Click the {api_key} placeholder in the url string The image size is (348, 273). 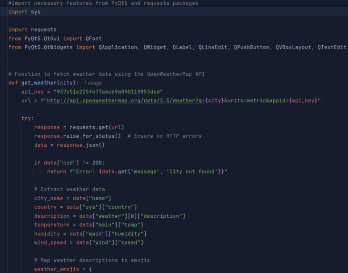click(x=303, y=101)
